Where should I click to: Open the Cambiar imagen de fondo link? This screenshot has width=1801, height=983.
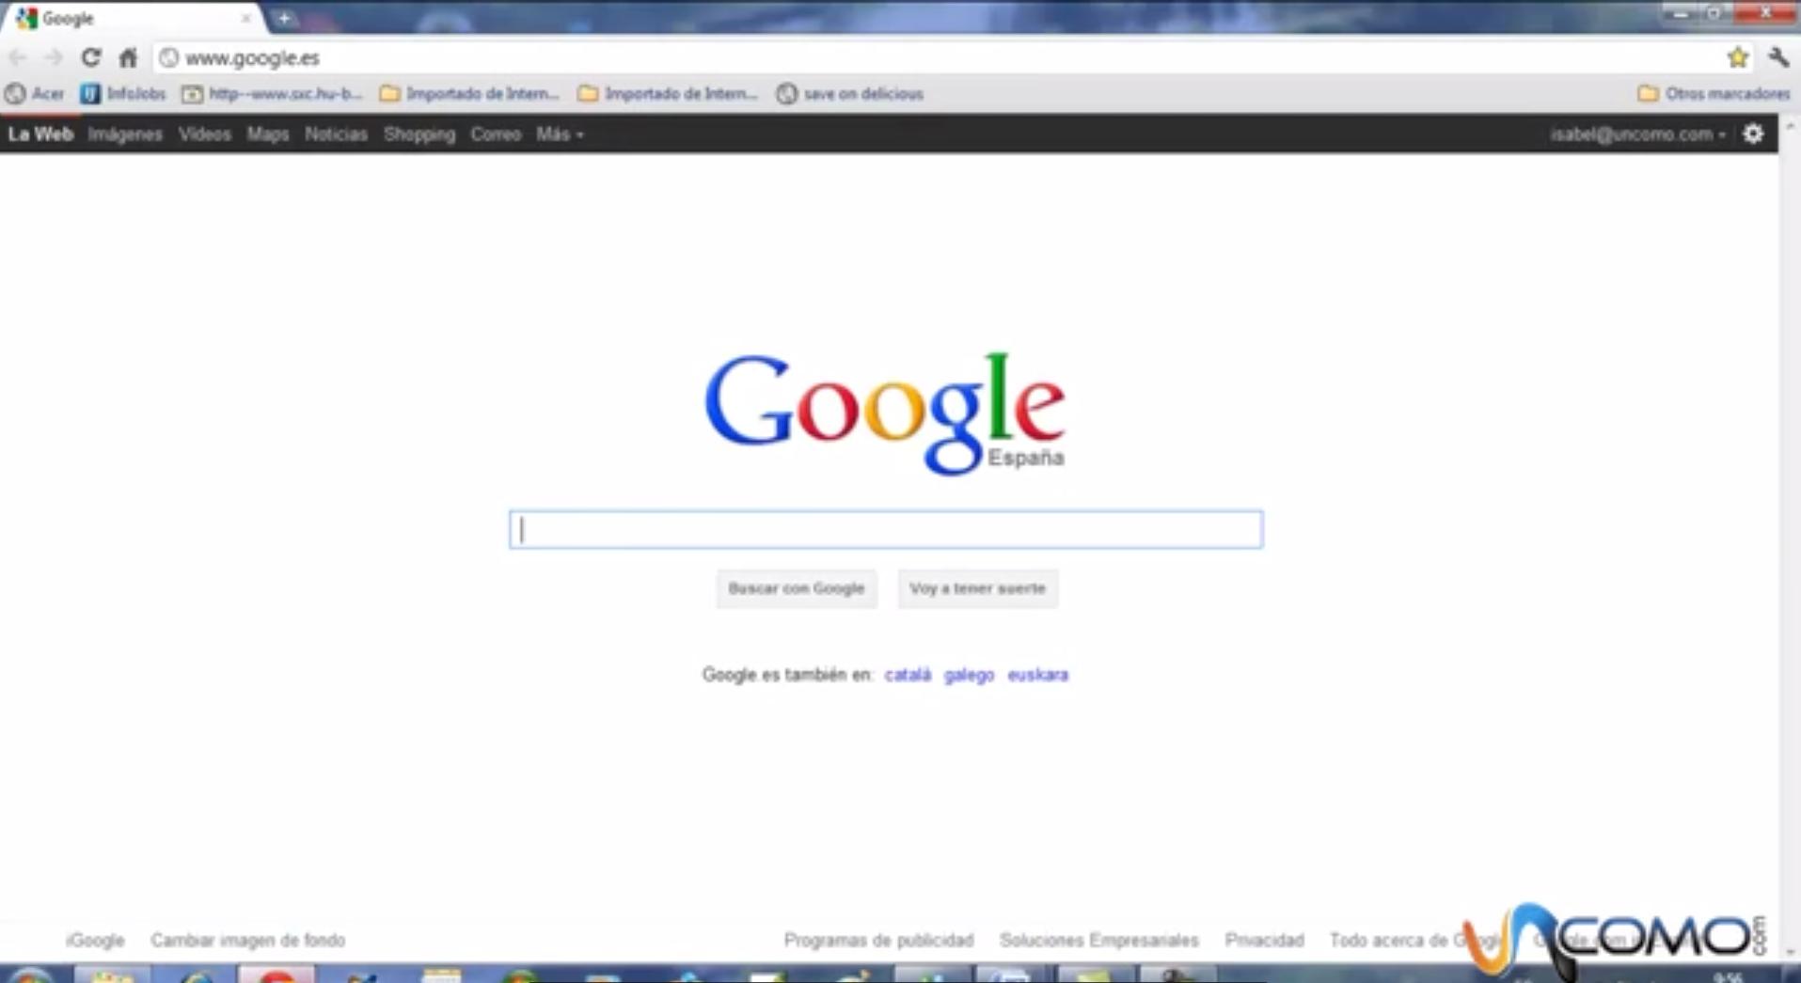(x=248, y=940)
